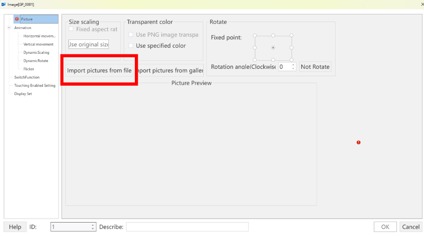Screen dimensions: 424x236
Task: Open Touching Enabled Setting
Action: tap(34, 86)
